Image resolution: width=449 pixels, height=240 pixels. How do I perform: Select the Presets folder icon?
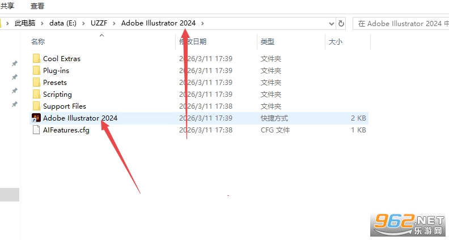pos(36,83)
